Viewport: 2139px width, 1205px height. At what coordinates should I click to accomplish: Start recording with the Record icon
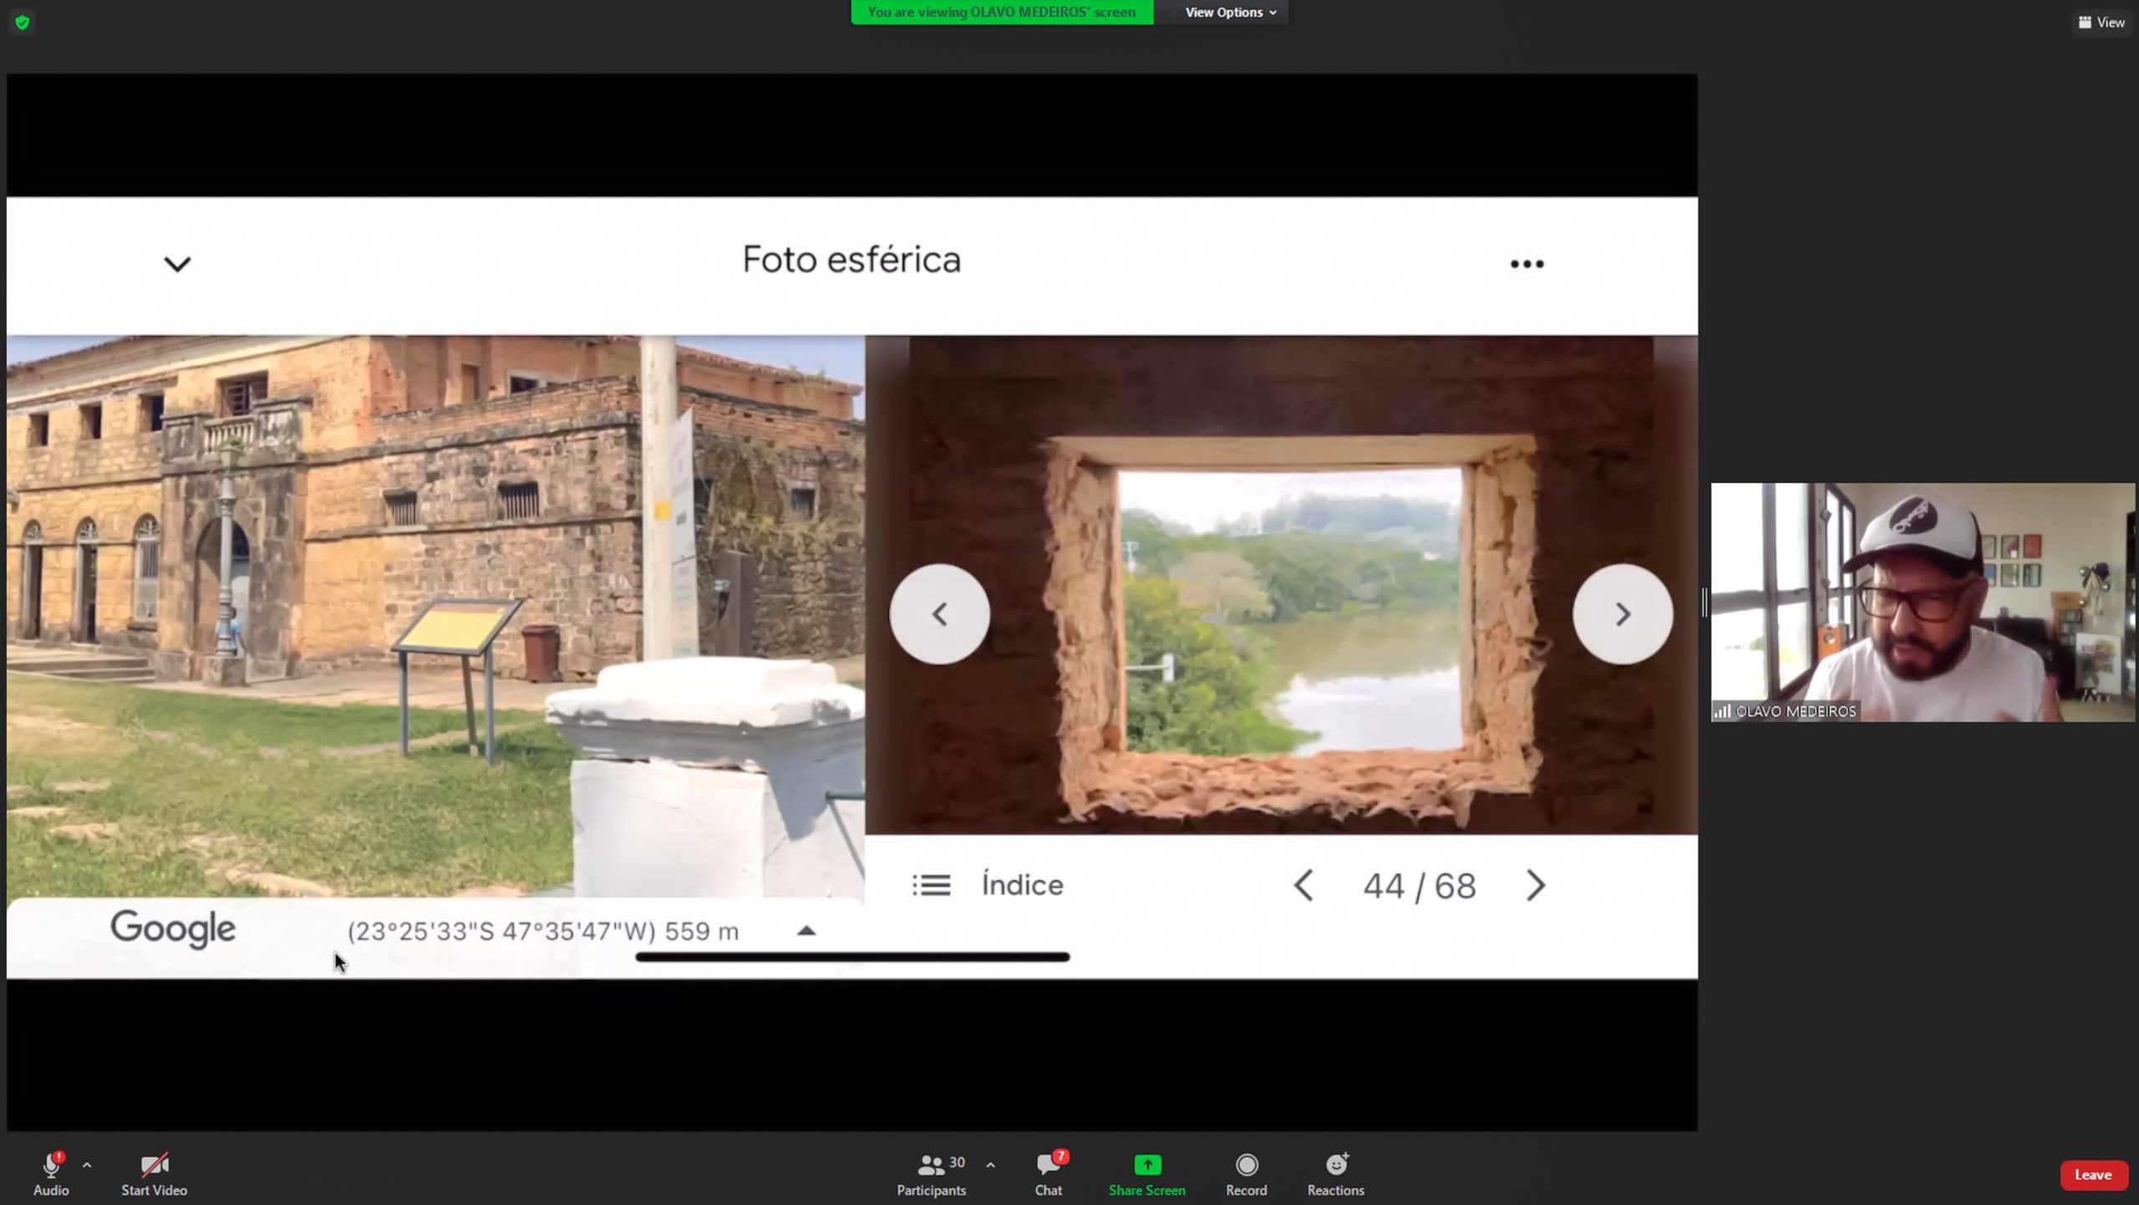tap(1246, 1164)
